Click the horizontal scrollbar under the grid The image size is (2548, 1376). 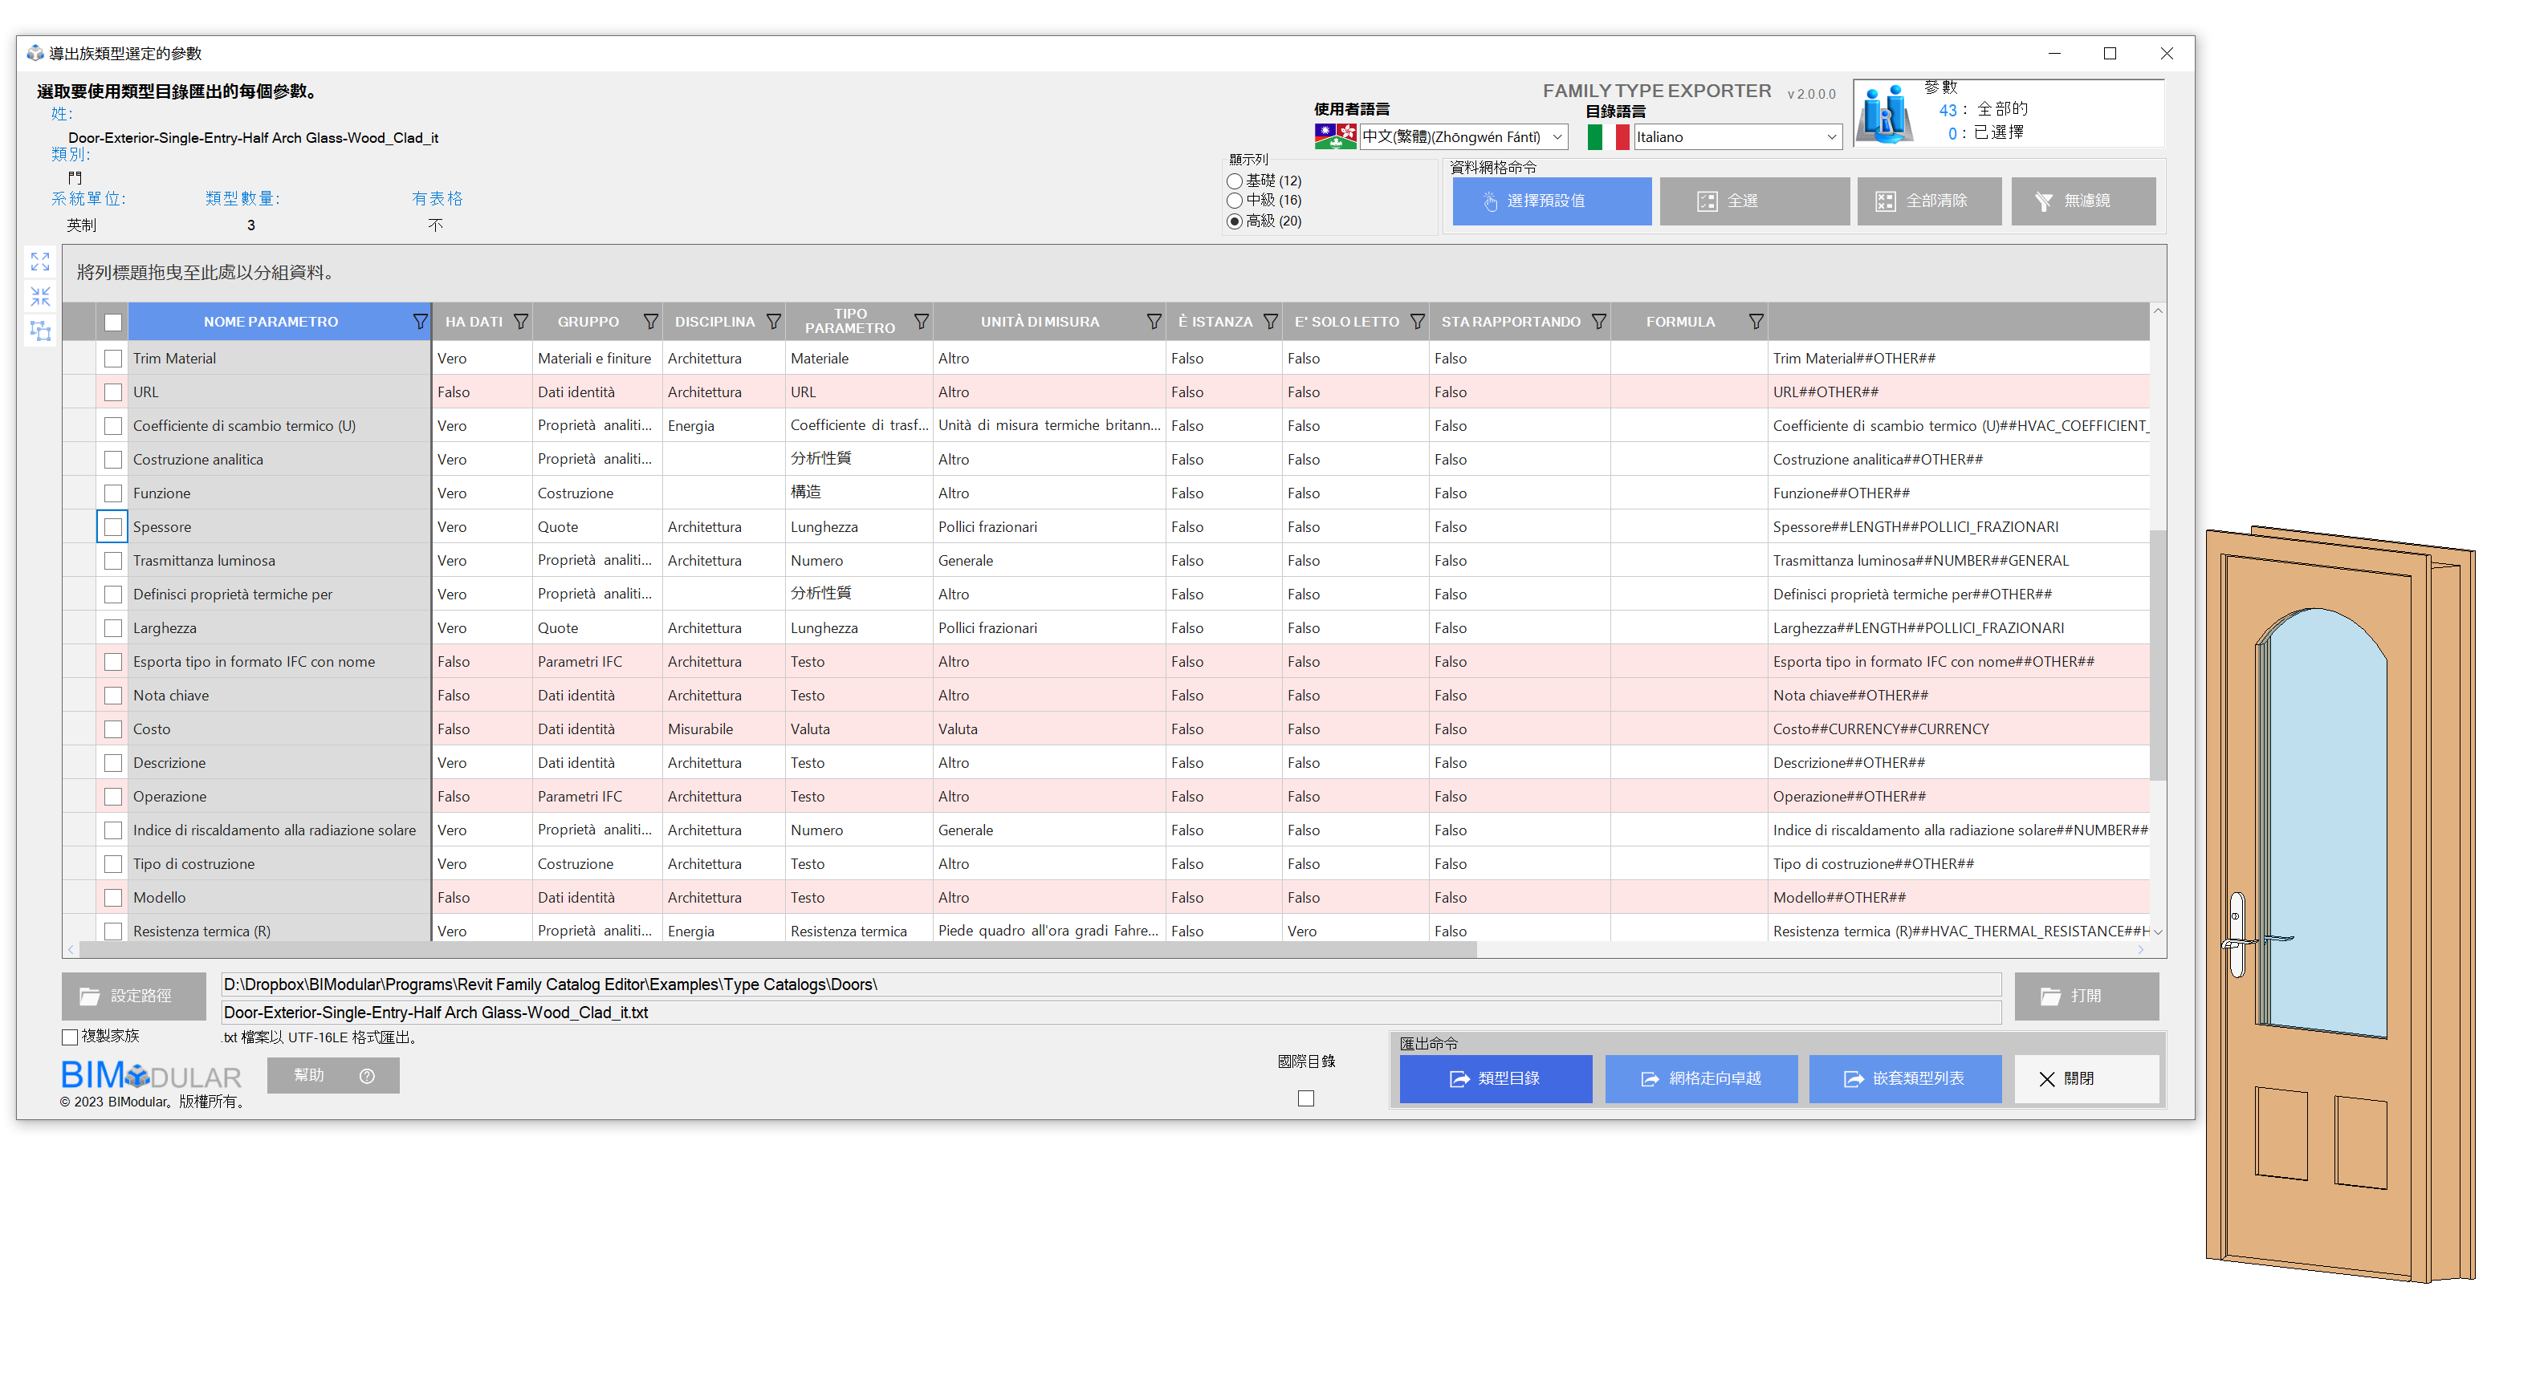click(x=776, y=950)
